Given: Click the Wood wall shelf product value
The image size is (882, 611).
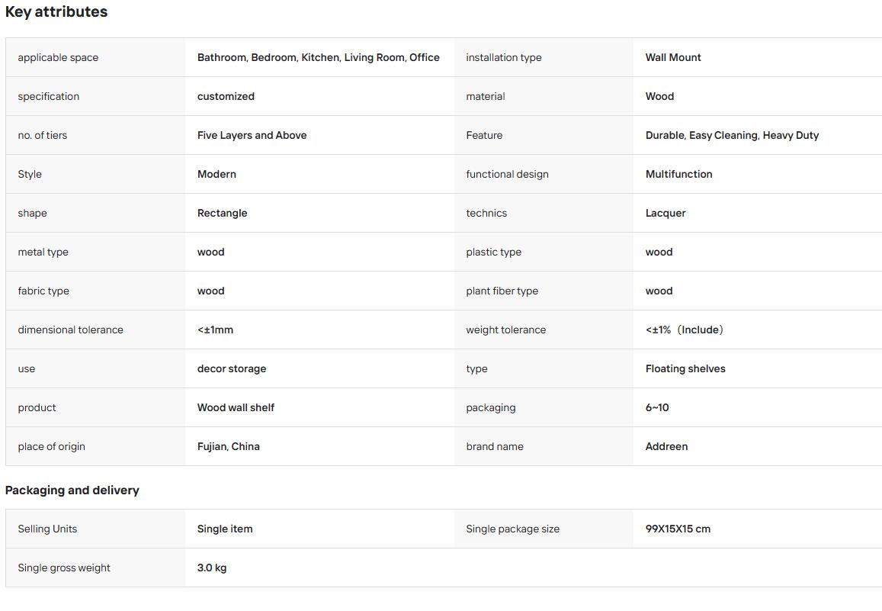Looking at the screenshot, I should pyautogui.click(x=236, y=407).
